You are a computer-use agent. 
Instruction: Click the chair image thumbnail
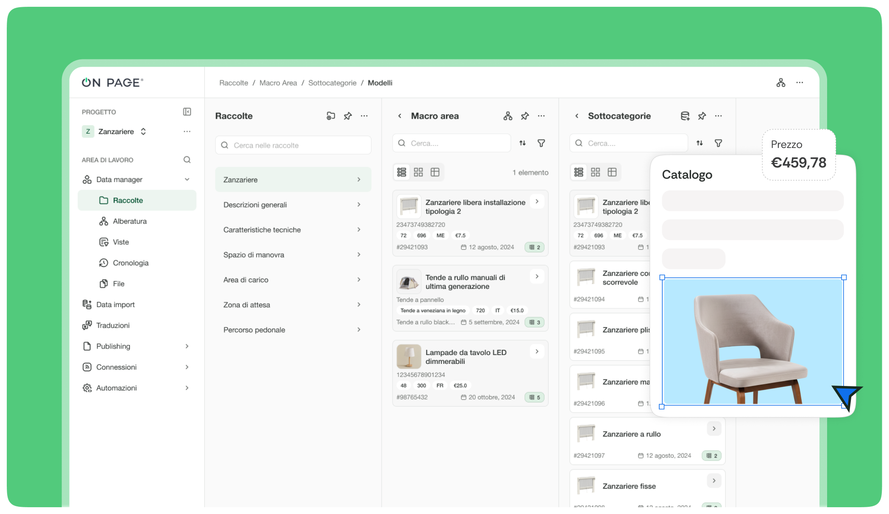[x=752, y=342]
